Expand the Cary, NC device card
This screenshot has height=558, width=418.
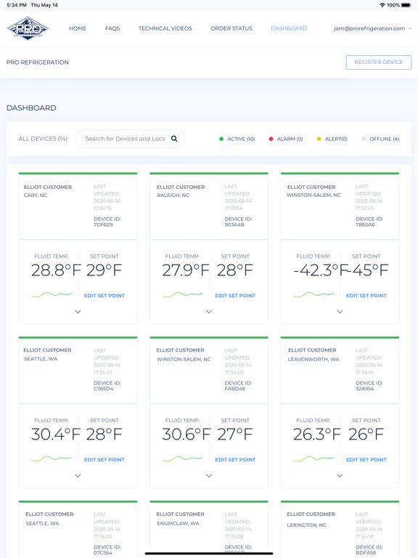[x=78, y=312]
